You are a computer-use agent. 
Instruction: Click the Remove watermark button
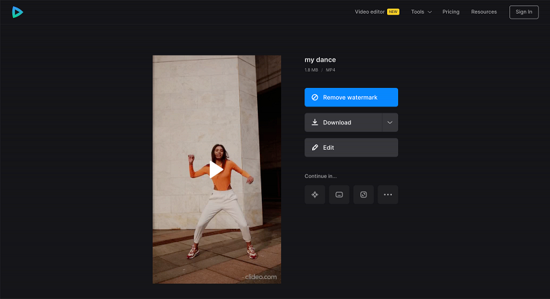pyautogui.click(x=351, y=97)
